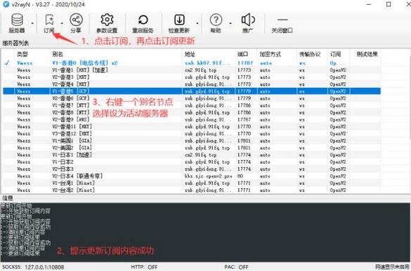Expand the dropdown arrow beside 订阅

(62, 24)
